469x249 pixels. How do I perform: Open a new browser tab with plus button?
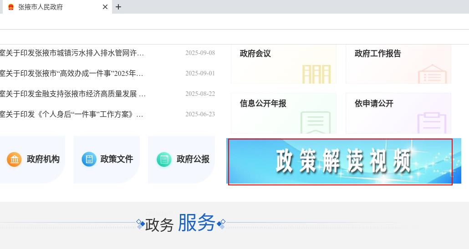(118, 7)
